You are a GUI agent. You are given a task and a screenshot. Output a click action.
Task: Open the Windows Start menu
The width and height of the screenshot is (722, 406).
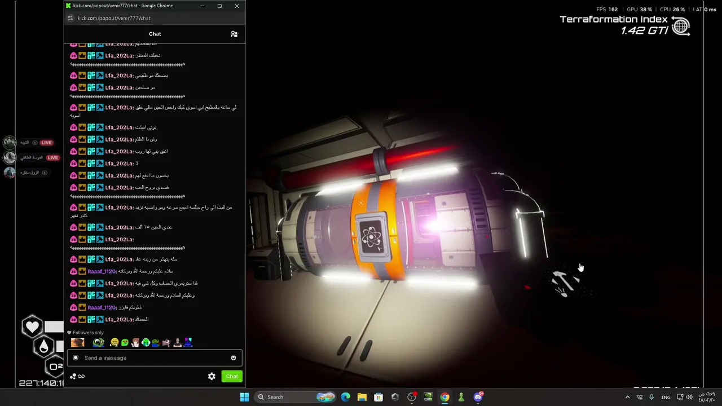tap(244, 397)
